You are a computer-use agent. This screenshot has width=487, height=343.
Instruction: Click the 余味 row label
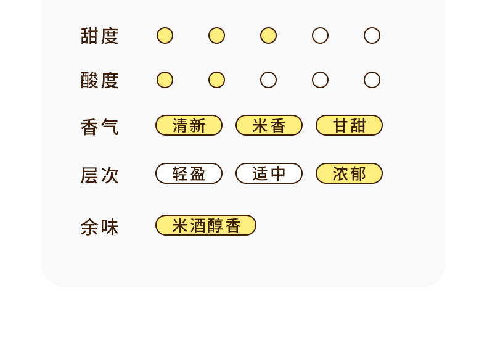[99, 227]
